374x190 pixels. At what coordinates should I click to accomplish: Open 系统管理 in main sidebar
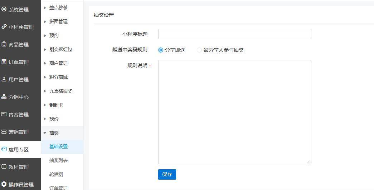coord(20,10)
